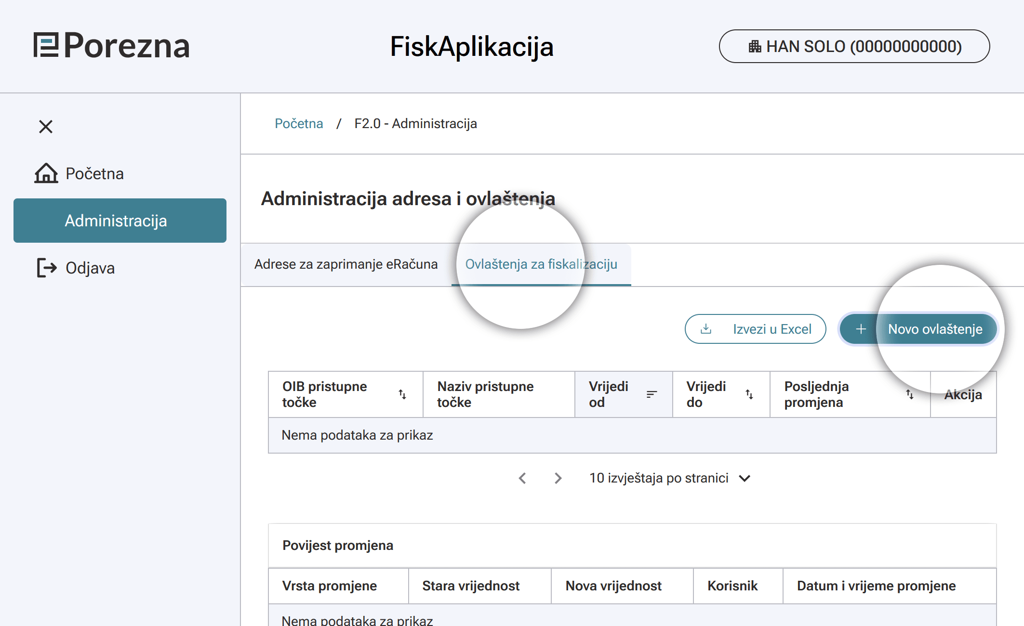Click the home icon beside Početna

[46, 173]
